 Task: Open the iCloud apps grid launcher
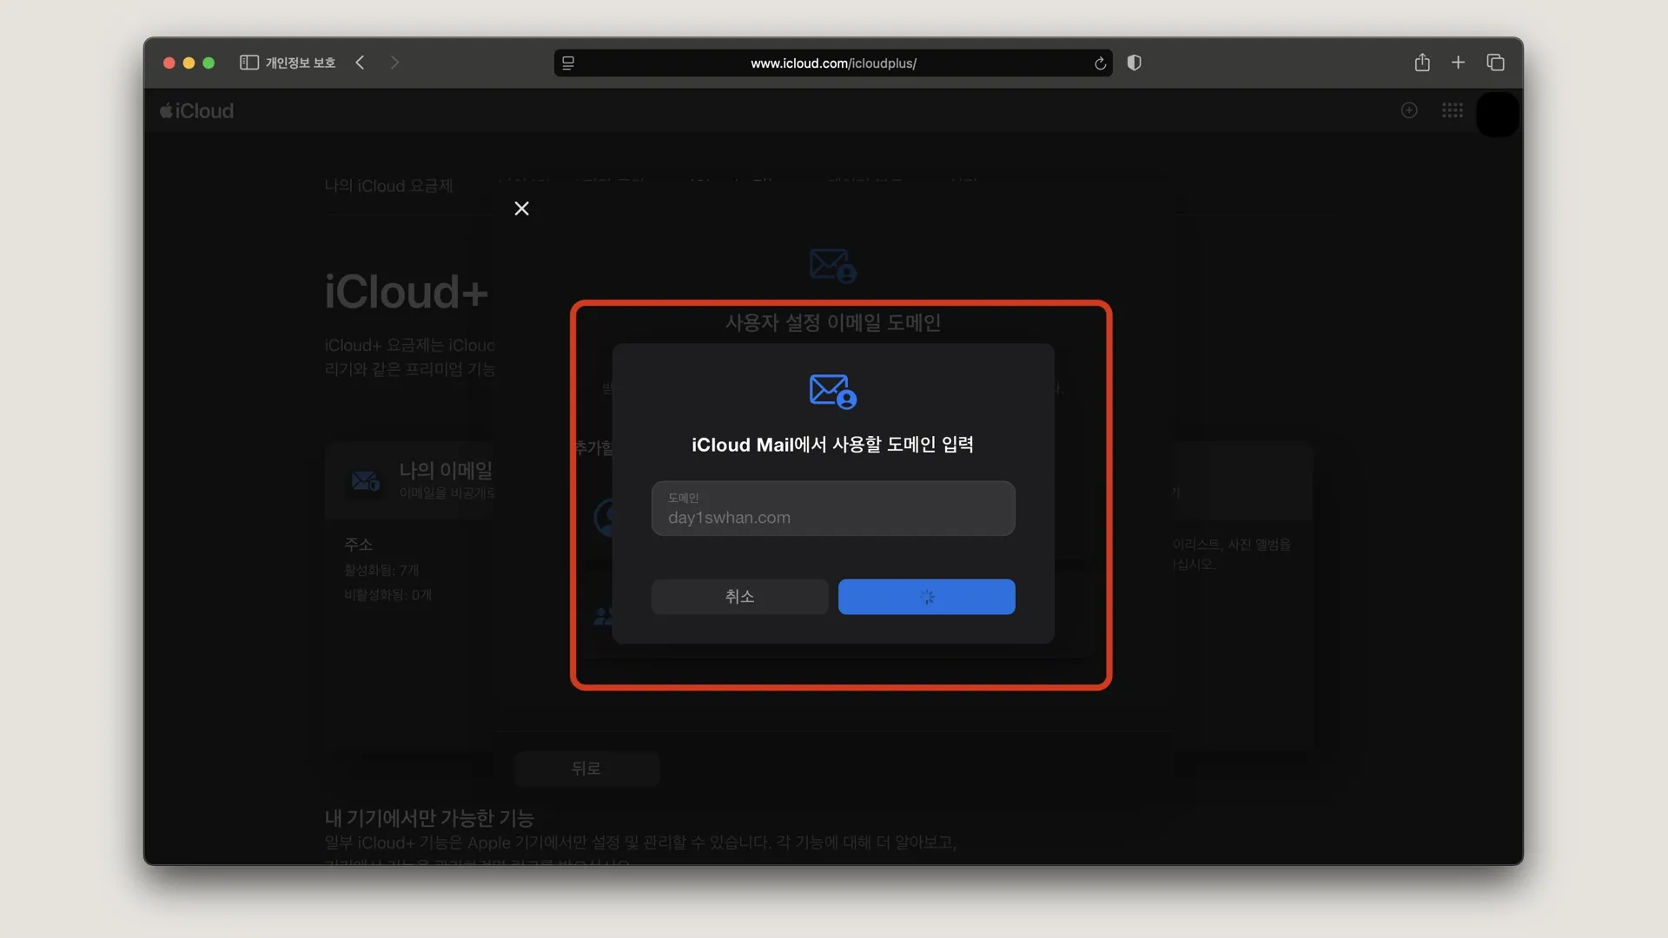[1453, 110]
